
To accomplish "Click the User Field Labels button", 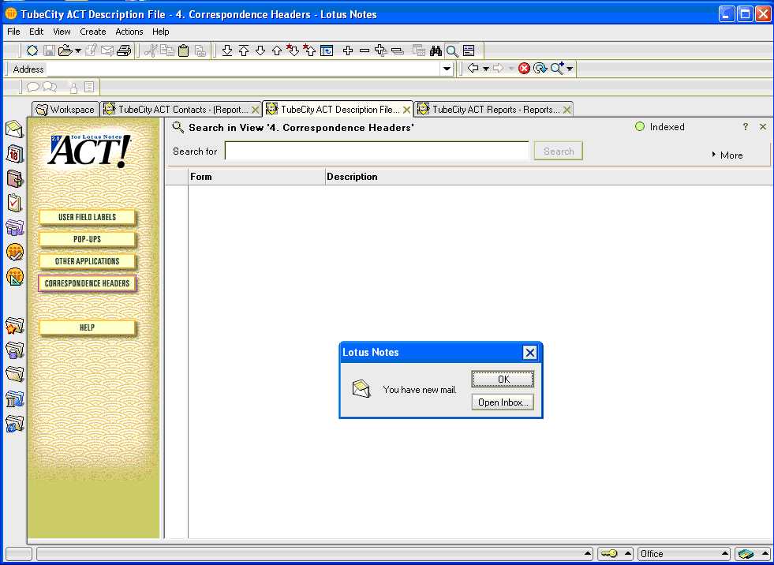I will pyautogui.click(x=87, y=217).
